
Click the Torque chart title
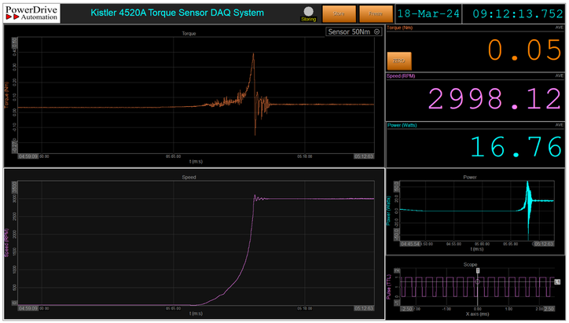pos(189,33)
